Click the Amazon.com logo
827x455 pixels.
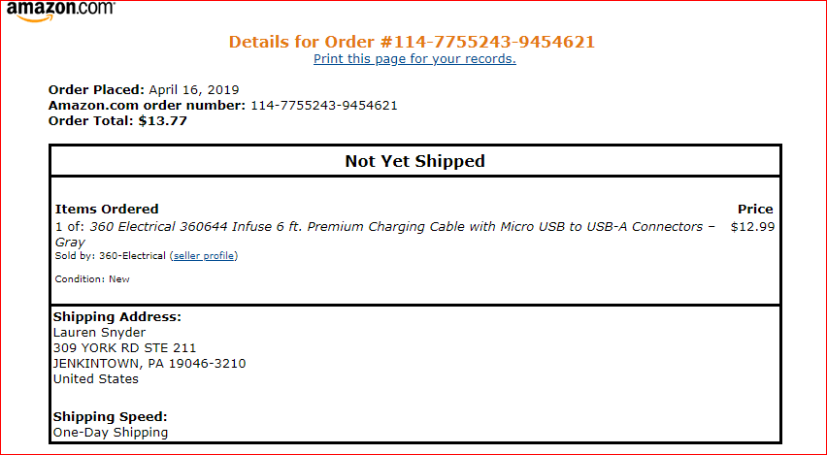(x=60, y=10)
